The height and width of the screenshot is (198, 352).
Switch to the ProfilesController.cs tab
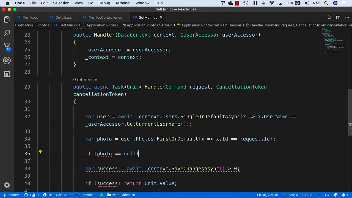pyautogui.click(x=105, y=17)
